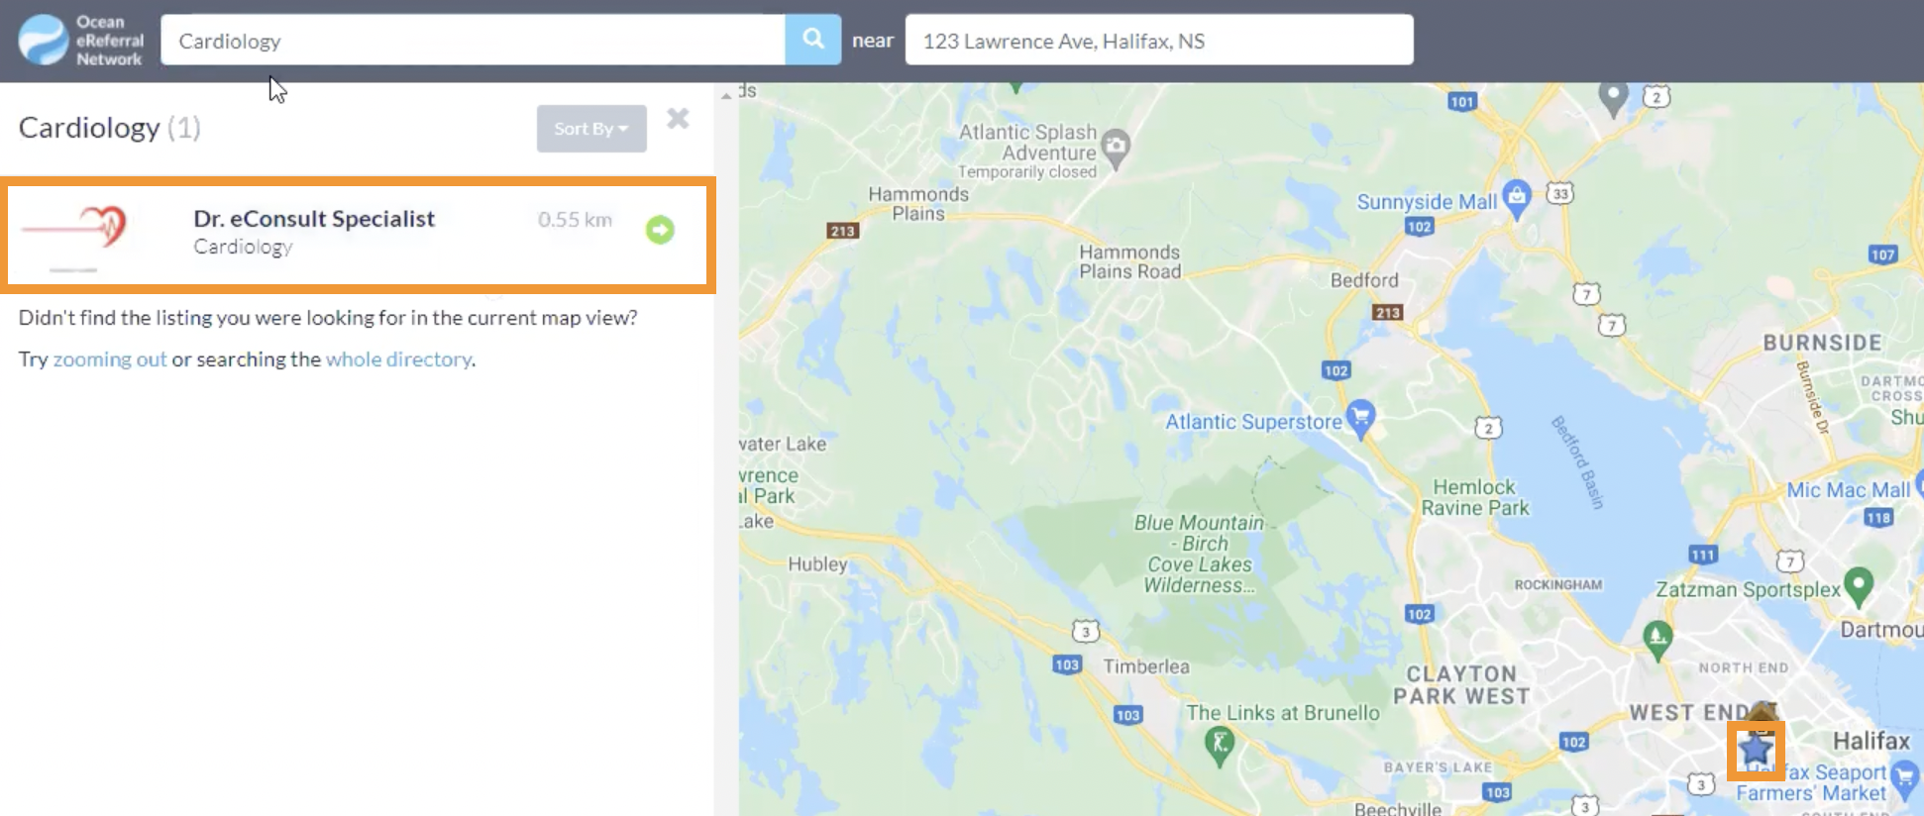Click the Halifax city label
The height and width of the screenshot is (816, 1924).
click(x=1871, y=741)
